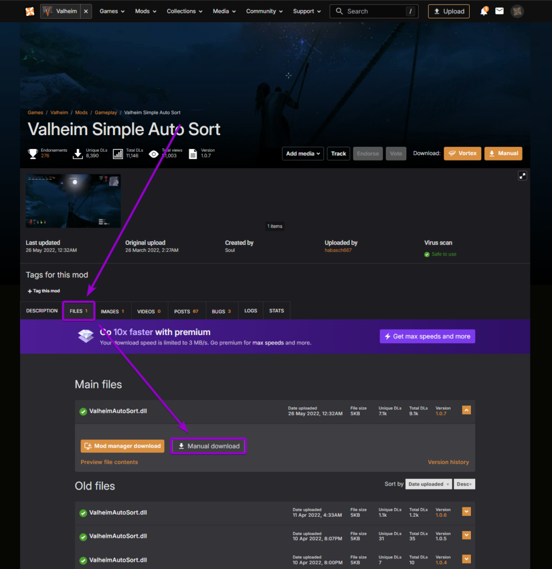This screenshot has width=552, height=569.
Task: Collapse the version 1.0.7 main file
Action: (x=466, y=411)
